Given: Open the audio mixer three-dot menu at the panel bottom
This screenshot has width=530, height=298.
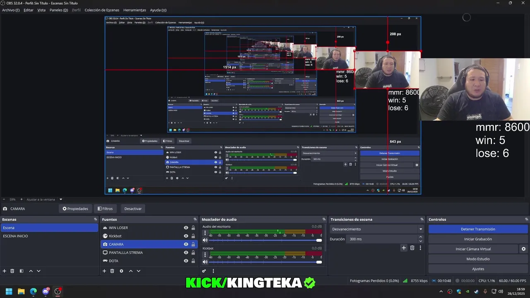Looking at the screenshot, I should click(213, 271).
